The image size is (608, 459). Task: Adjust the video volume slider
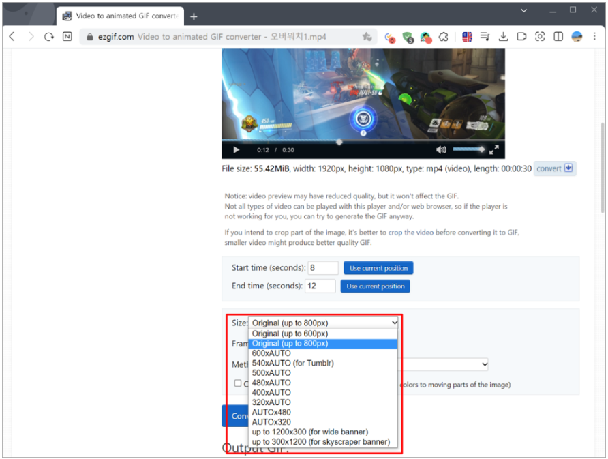pyautogui.click(x=469, y=149)
